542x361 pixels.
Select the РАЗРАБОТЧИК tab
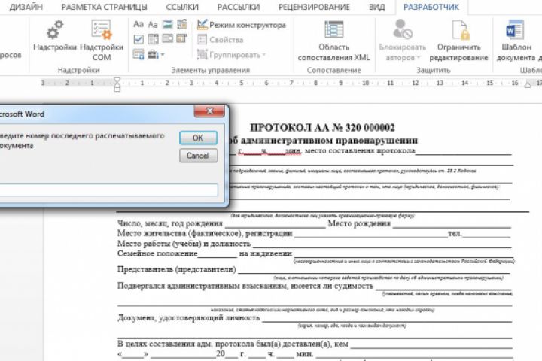click(431, 7)
